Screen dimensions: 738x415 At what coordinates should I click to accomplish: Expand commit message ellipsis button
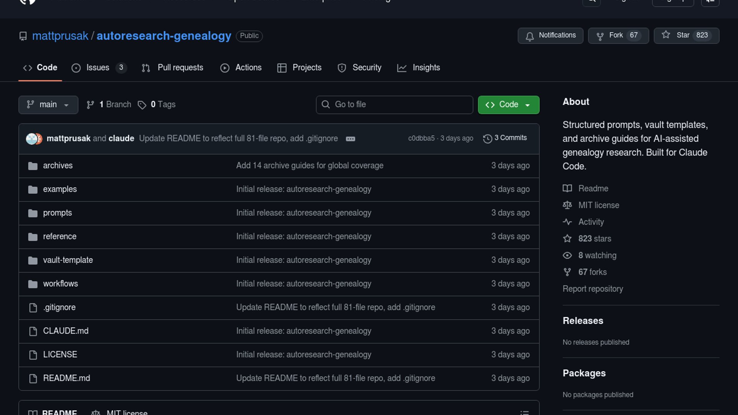pos(350,139)
